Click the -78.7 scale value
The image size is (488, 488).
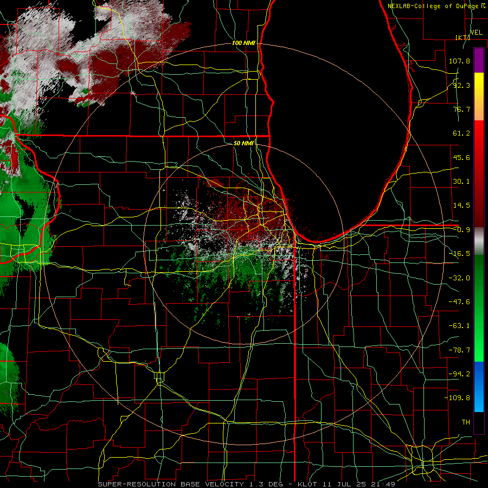tap(459, 350)
